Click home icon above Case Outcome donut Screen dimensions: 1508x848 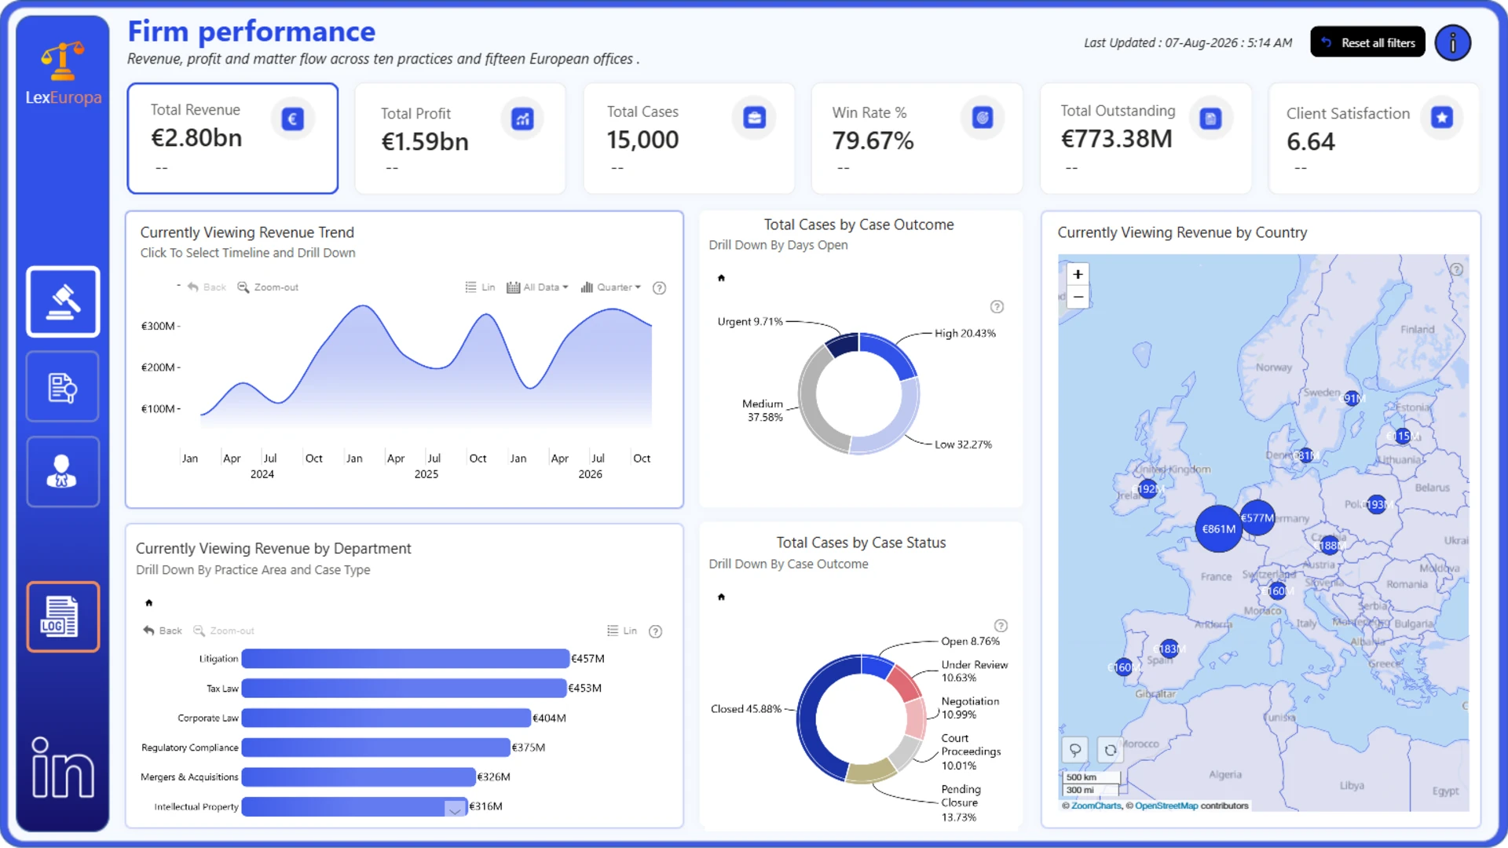pyautogui.click(x=721, y=278)
